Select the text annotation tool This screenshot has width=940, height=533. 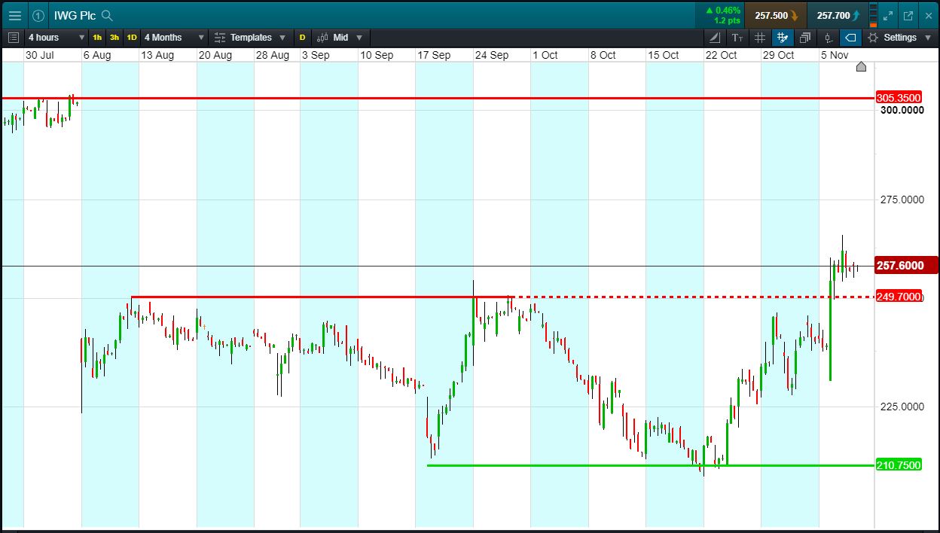click(737, 38)
